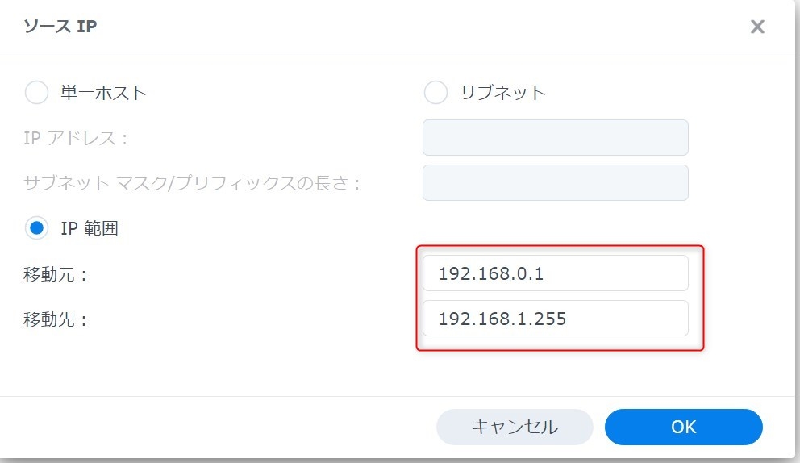
Task: Select the IP 範囲 radio button
Action: [x=37, y=228]
